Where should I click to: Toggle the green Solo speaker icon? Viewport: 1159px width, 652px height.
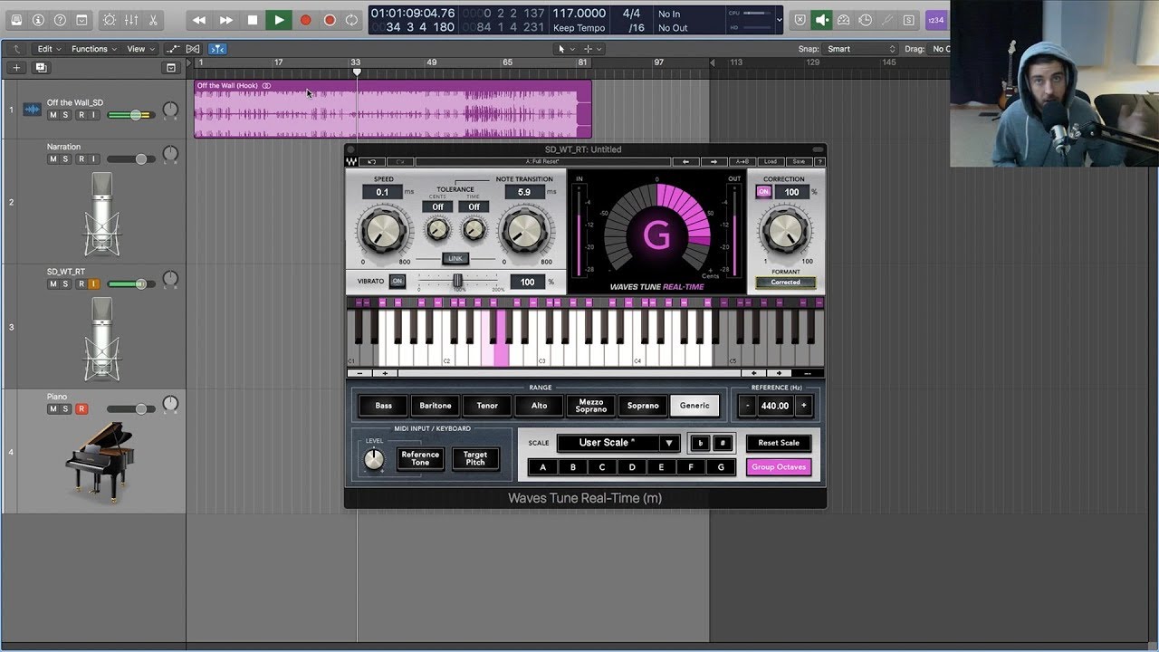pyautogui.click(x=822, y=20)
